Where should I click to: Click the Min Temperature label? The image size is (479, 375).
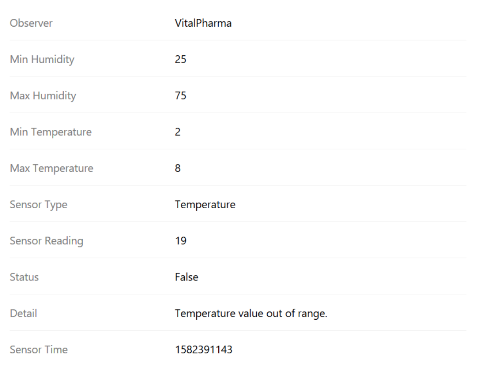point(51,132)
